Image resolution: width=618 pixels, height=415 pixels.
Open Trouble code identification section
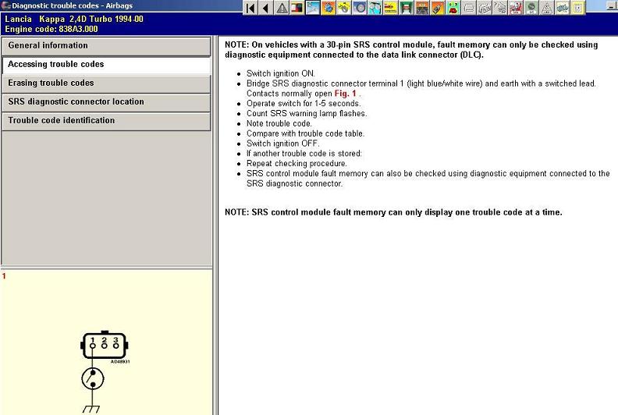106,121
